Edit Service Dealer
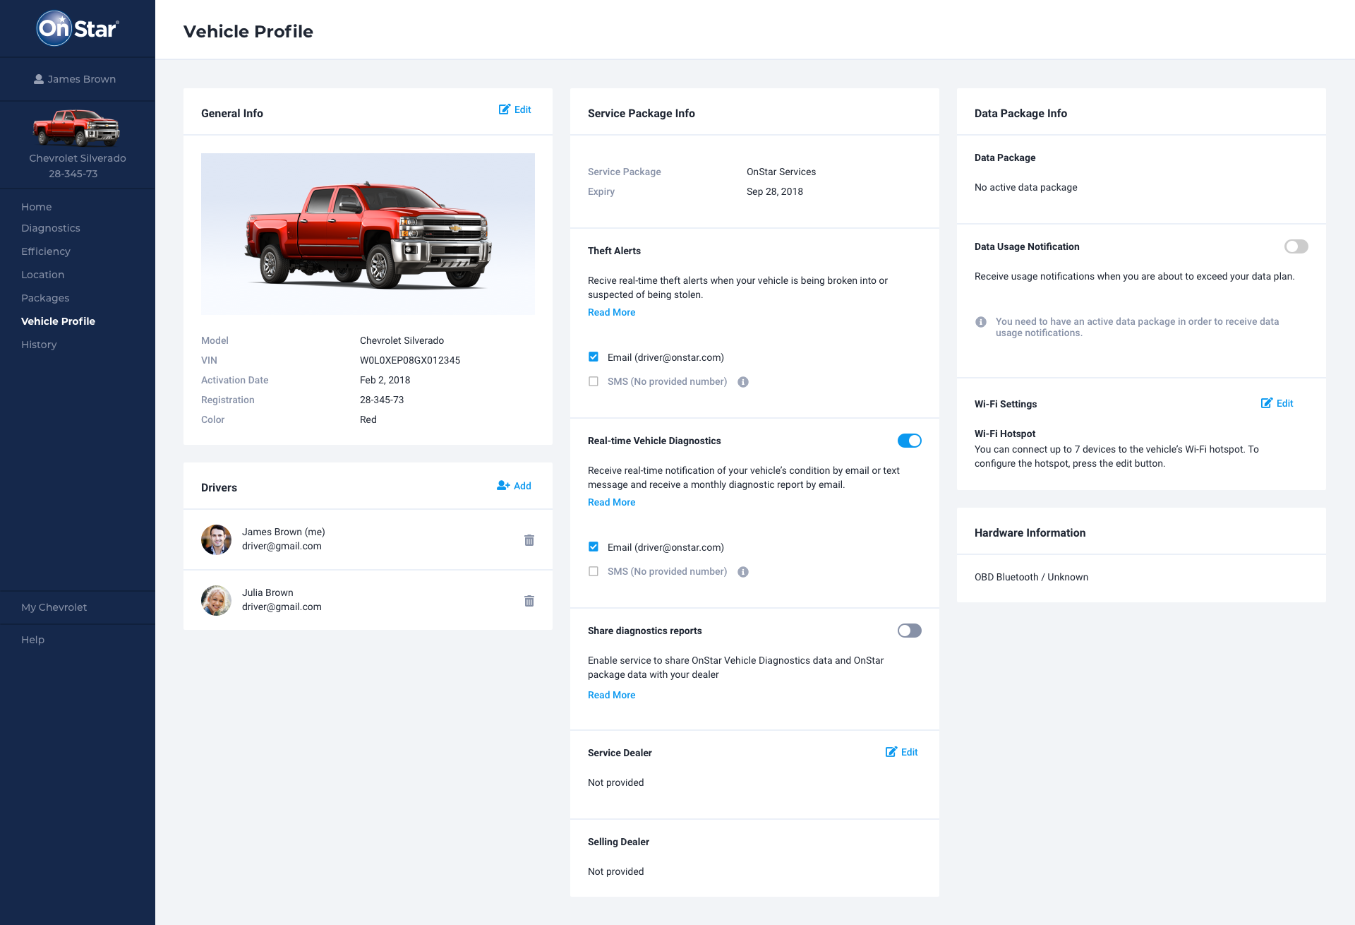This screenshot has height=925, width=1355. [902, 752]
